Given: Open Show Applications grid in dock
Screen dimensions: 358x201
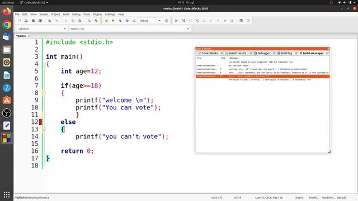Looking at the screenshot, I should pos(7,195).
